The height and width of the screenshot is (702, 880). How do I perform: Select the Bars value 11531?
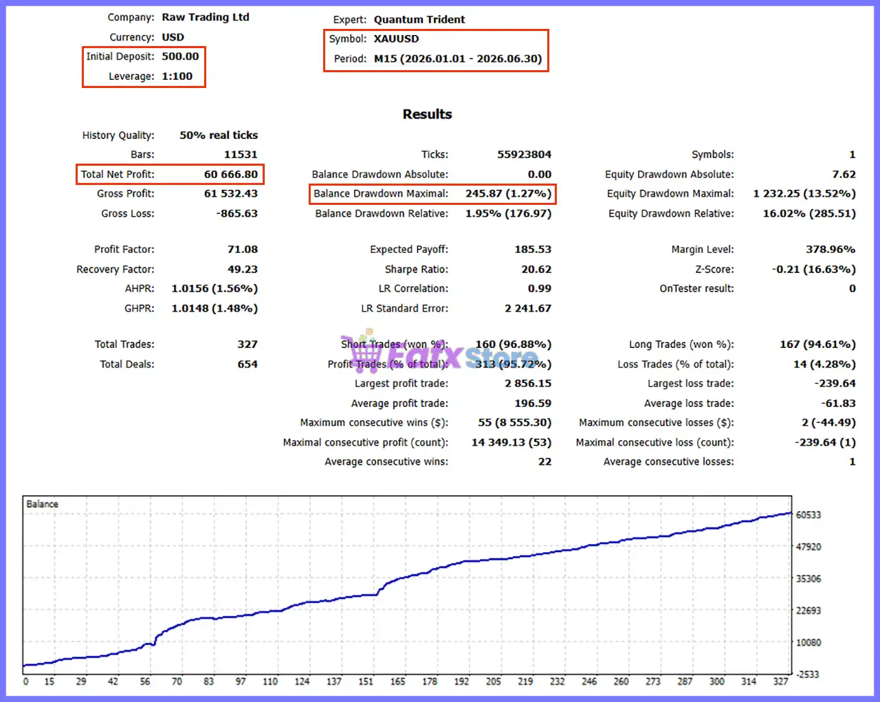click(241, 155)
